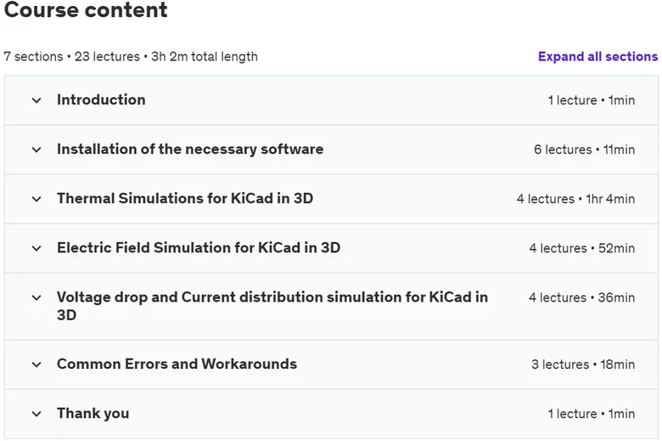
Task: Expand Installation of the necessary software chevron
Action: click(36, 150)
